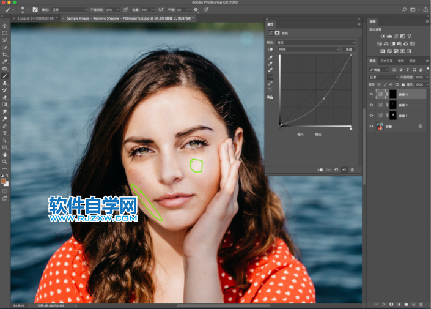The width and height of the screenshot is (431, 309).
Task: Select the Brush tool in left toolbar
Action: 5,76
